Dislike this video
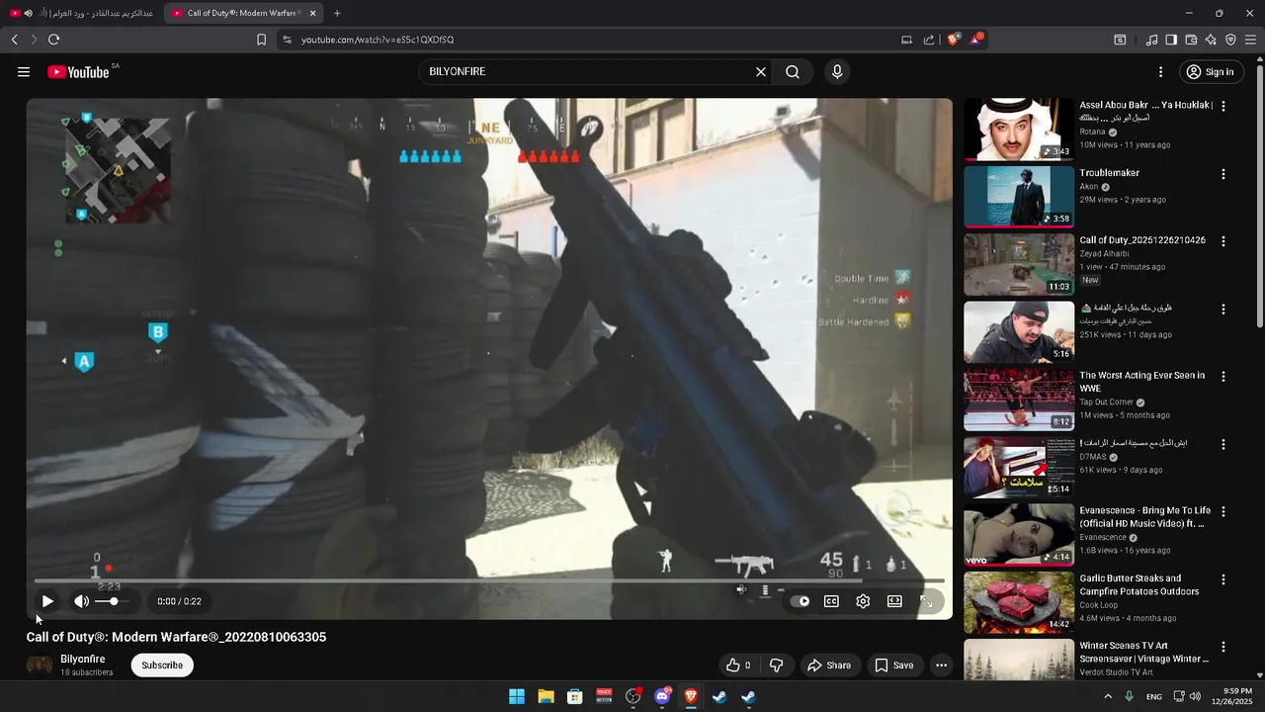 (x=776, y=666)
